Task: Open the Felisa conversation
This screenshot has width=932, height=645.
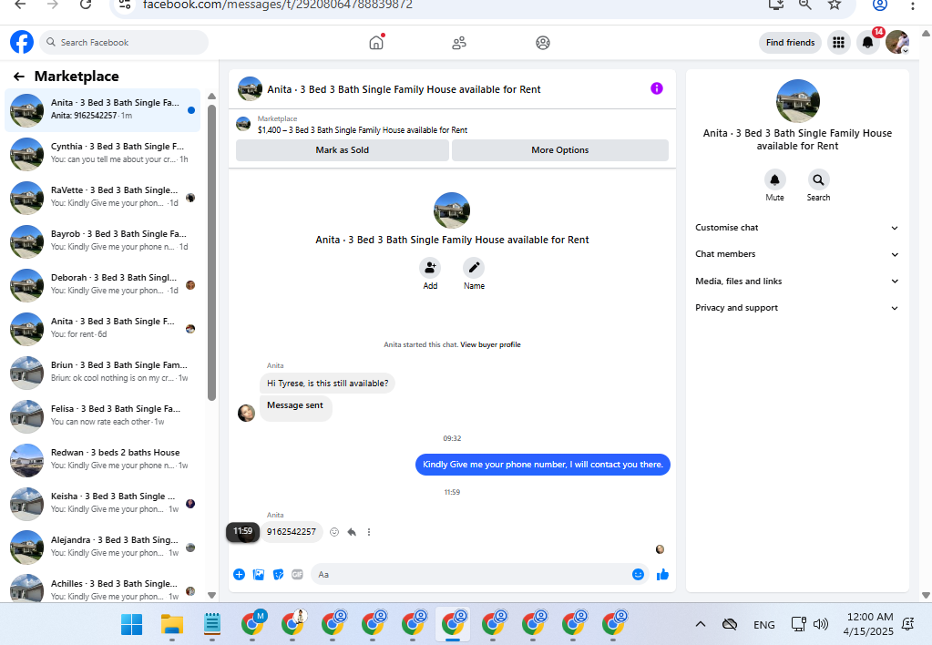Action: tap(102, 415)
